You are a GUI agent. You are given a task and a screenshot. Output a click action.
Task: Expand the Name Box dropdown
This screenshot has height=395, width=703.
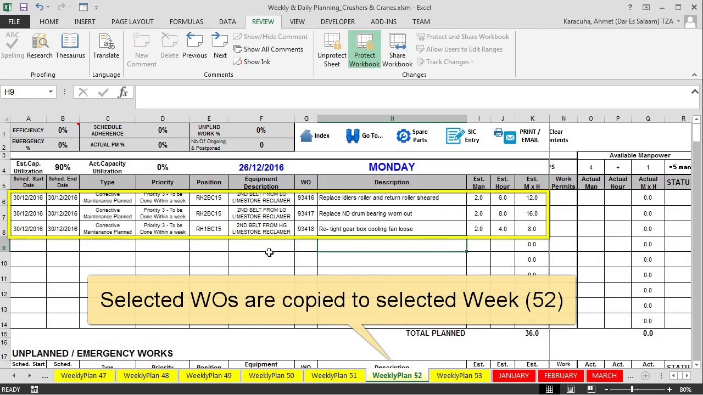pyautogui.click(x=51, y=92)
